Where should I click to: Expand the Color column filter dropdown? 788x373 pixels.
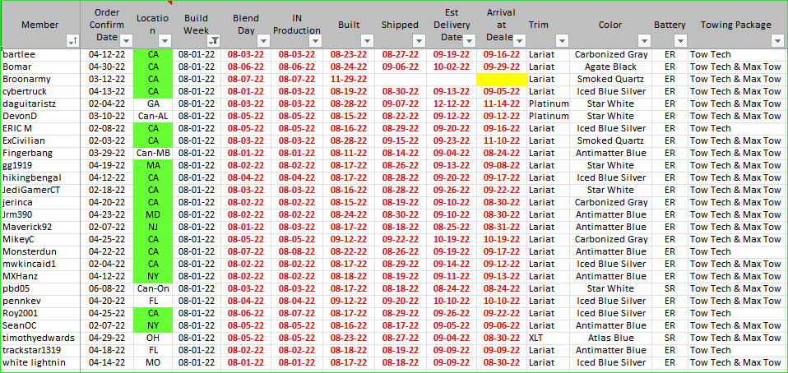tap(644, 40)
